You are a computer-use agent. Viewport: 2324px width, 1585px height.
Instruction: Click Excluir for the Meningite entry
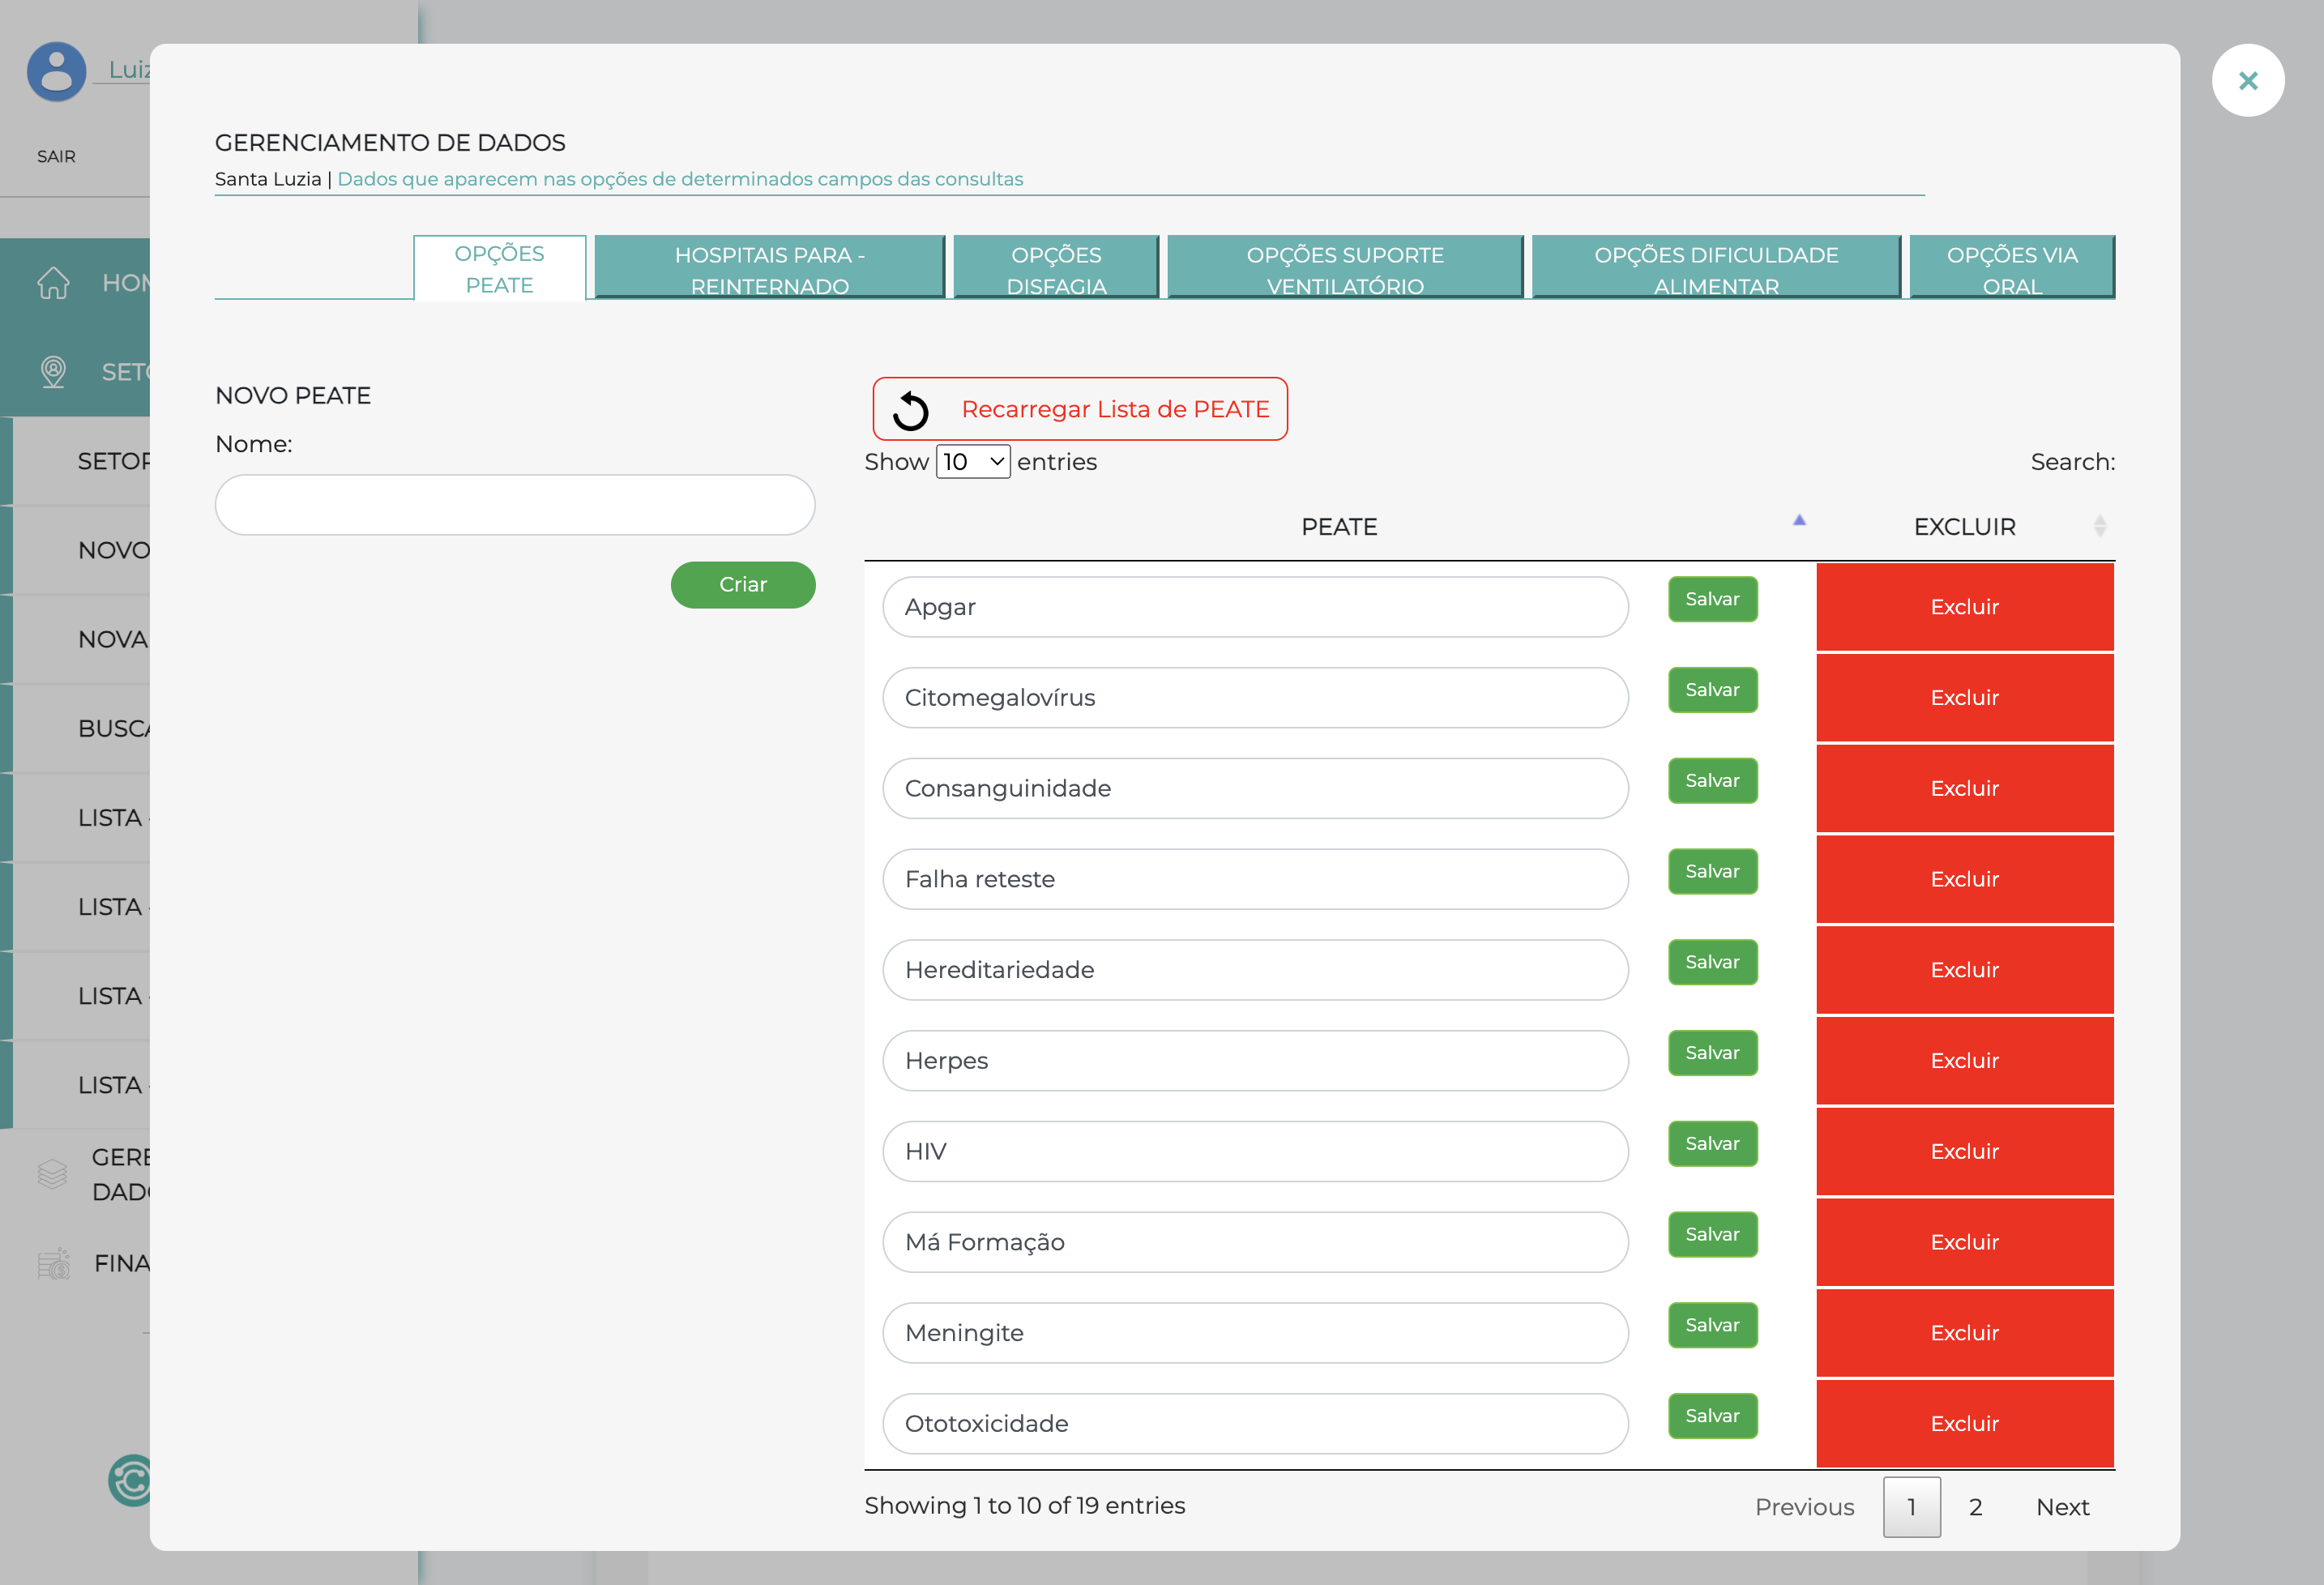1964,1332
